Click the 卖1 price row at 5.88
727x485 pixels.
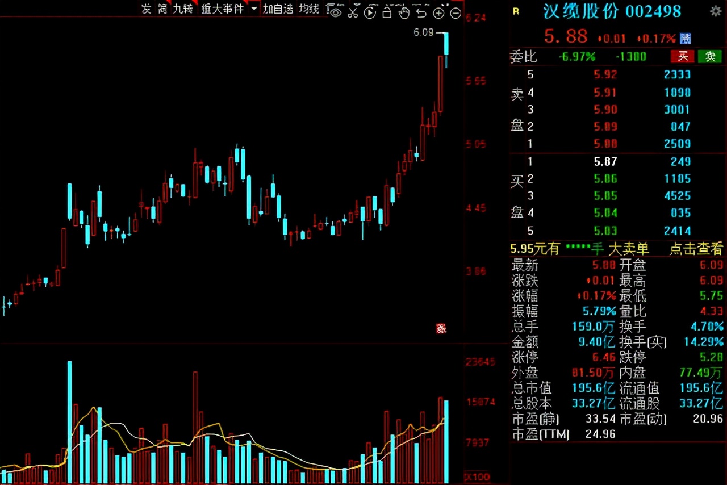coord(602,144)
